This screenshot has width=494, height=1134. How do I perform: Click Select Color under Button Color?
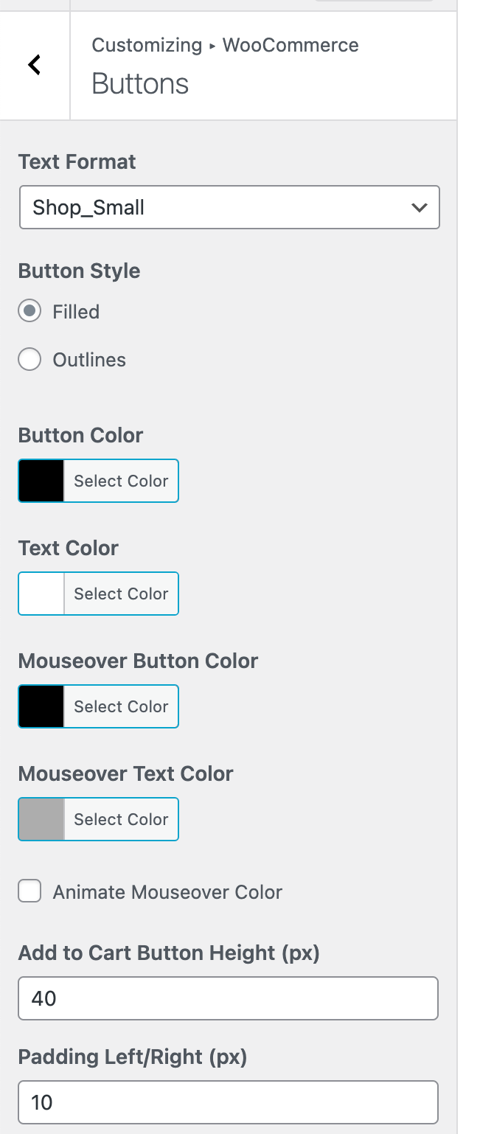click(x=120, y=480)
